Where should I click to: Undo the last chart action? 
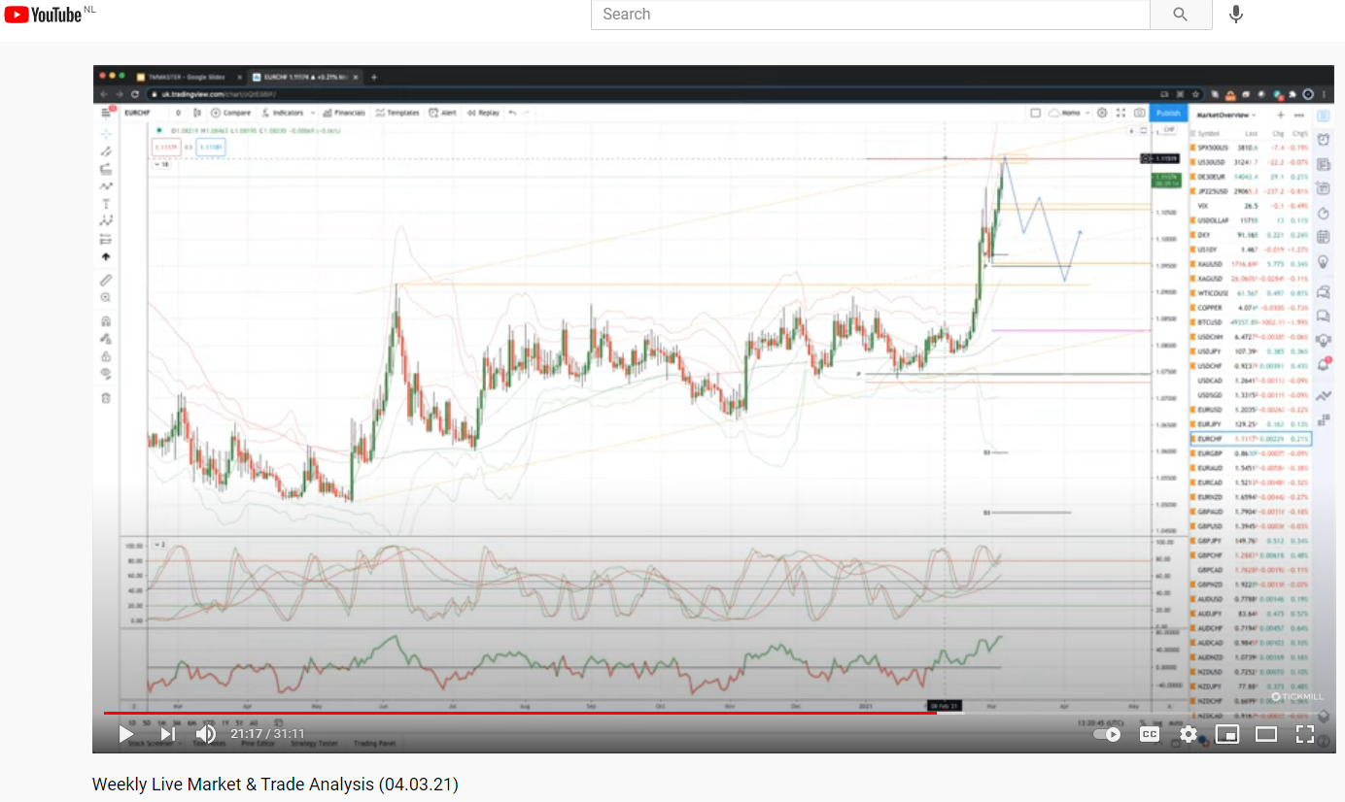tap(512, 113)
